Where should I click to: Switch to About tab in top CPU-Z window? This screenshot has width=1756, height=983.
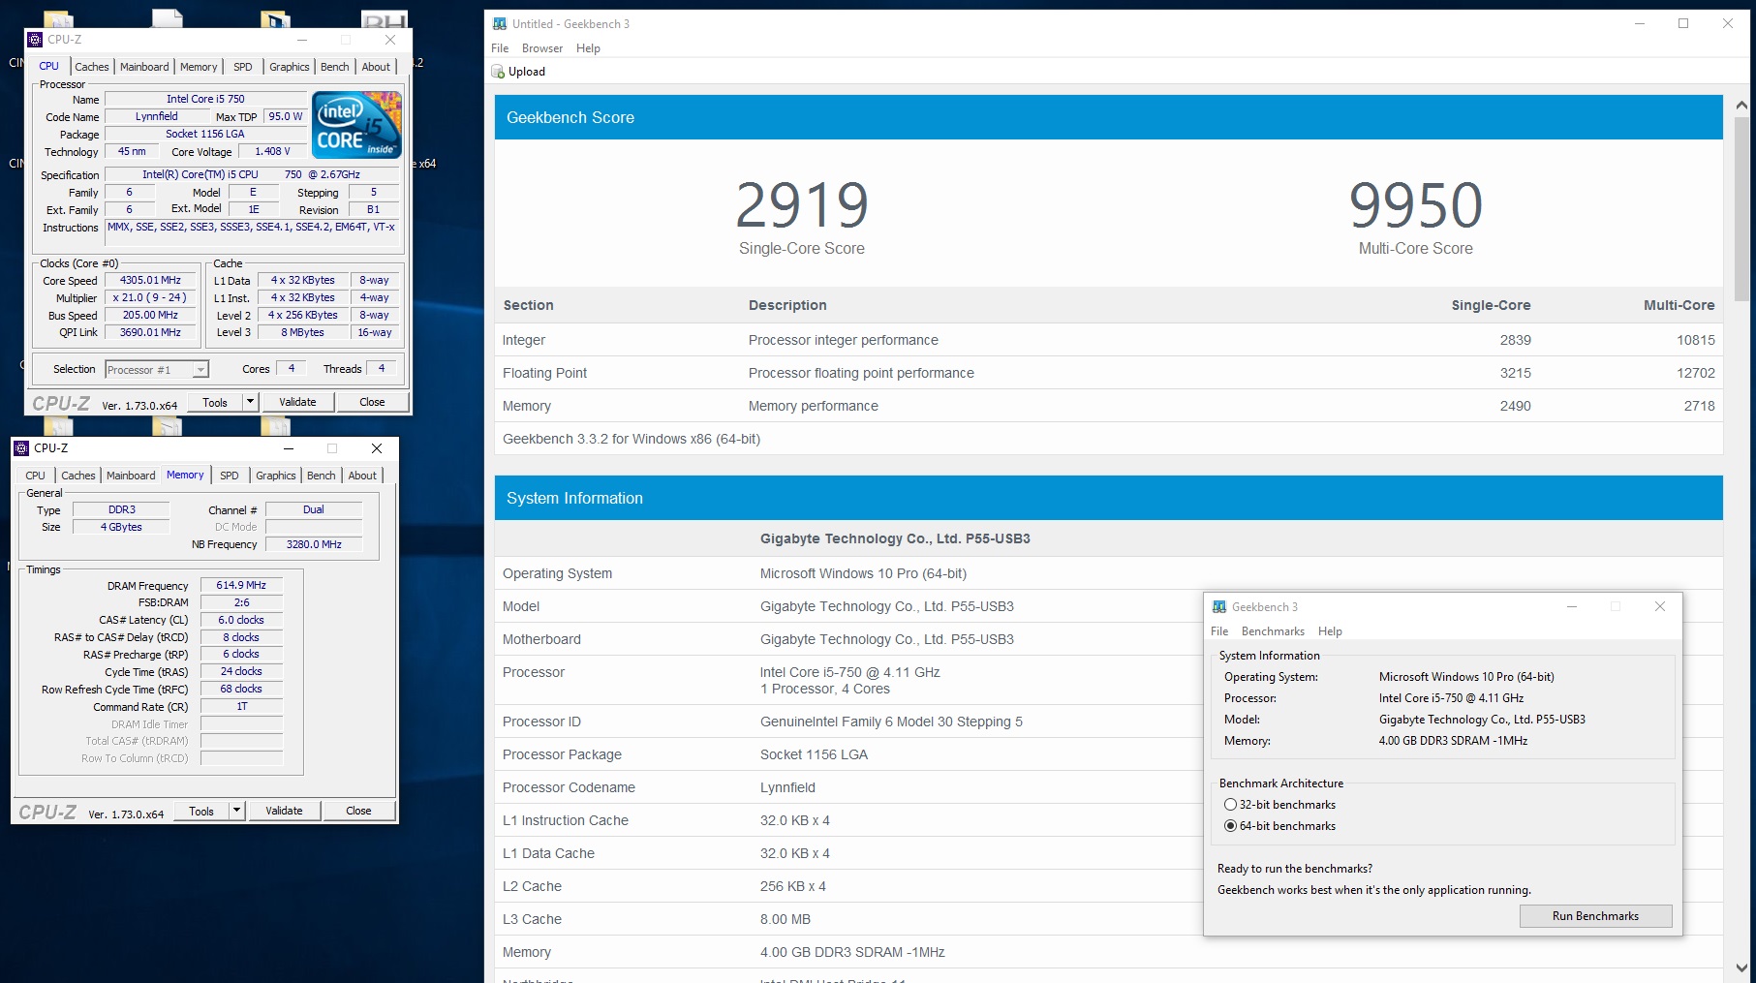click(x=376, y=67)
